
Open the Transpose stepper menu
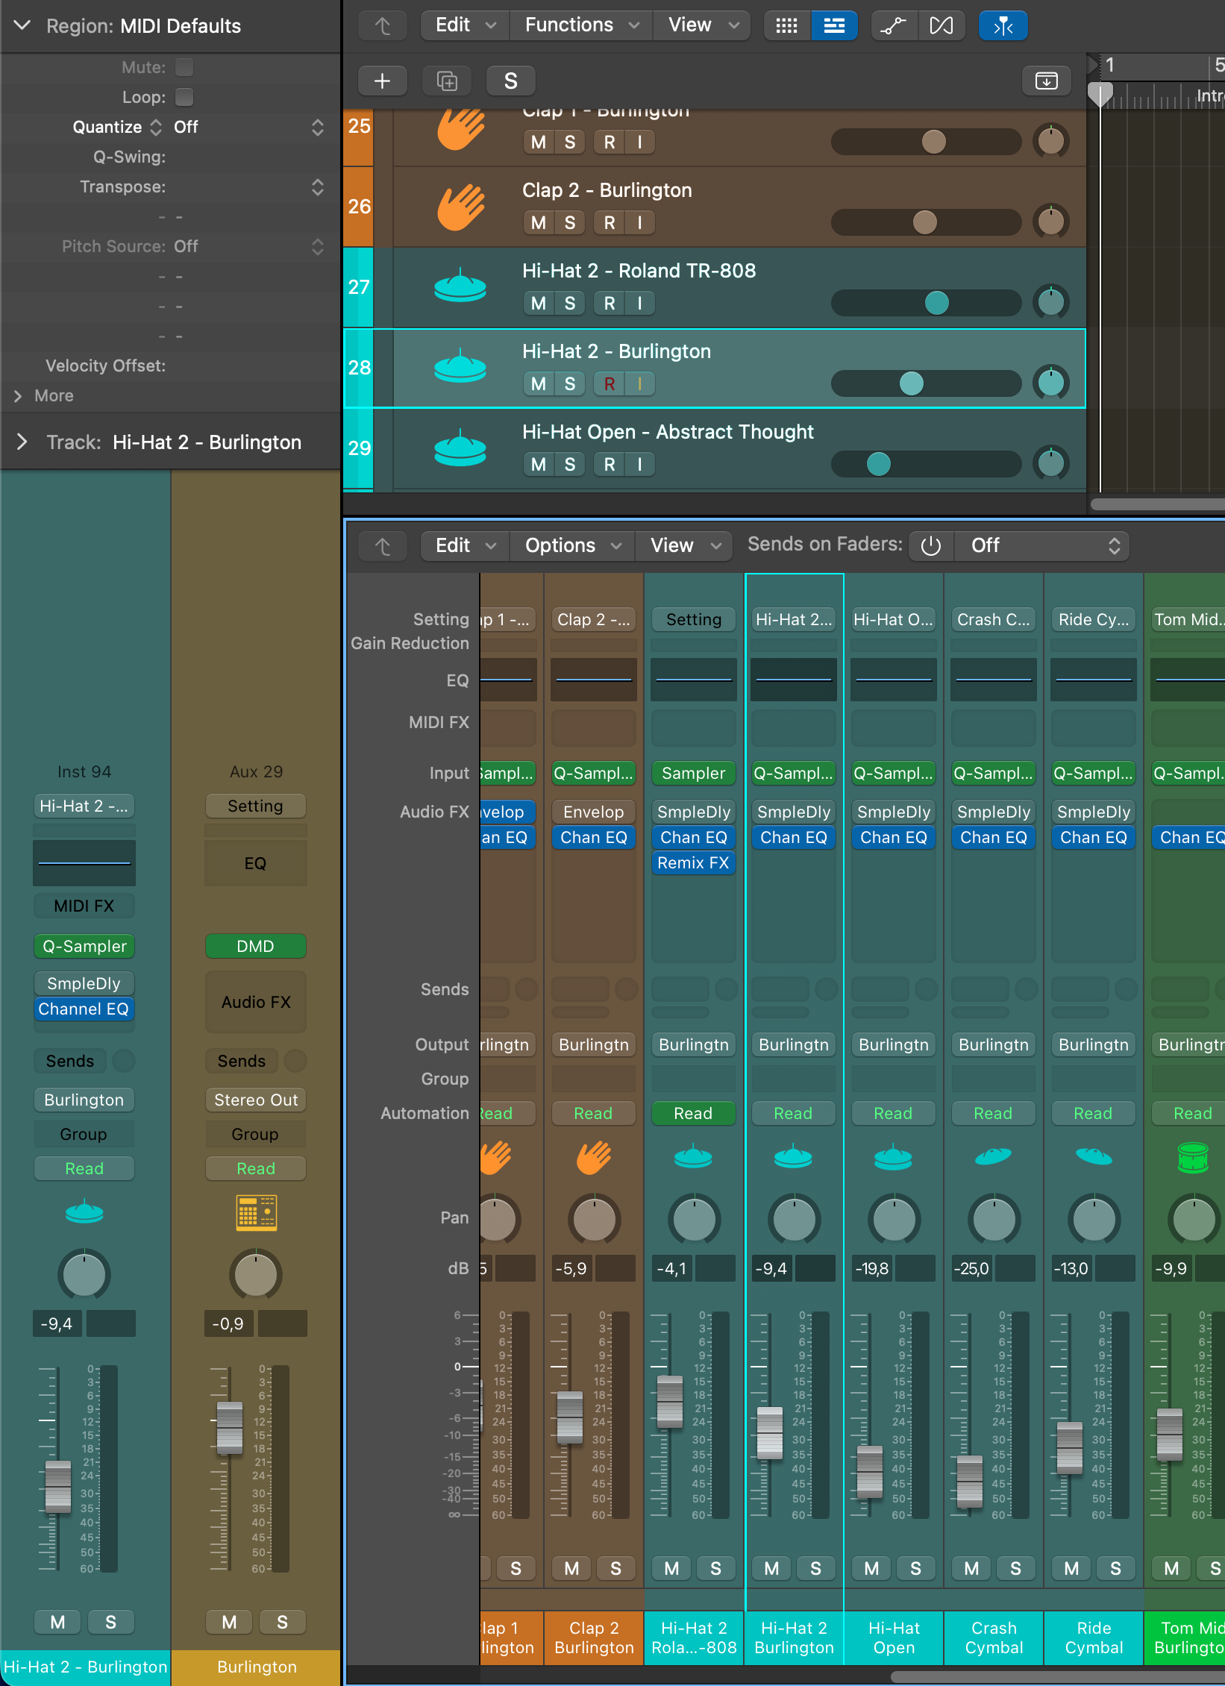[x=318, y=187]
